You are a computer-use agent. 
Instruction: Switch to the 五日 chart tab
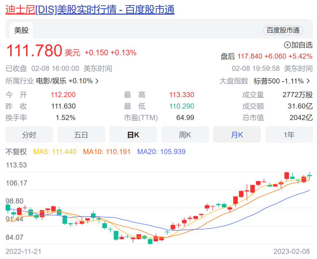[x=81, y=135]
